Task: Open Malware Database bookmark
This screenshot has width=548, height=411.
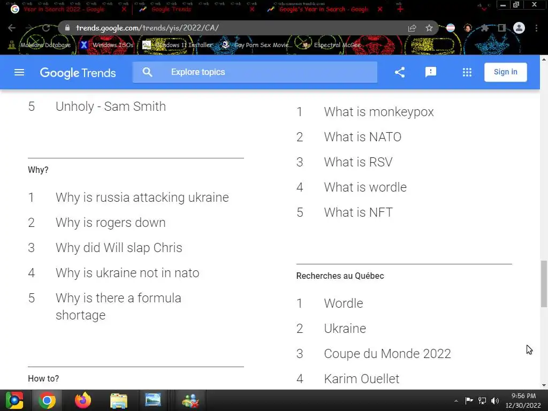Action: coord(40,45)
